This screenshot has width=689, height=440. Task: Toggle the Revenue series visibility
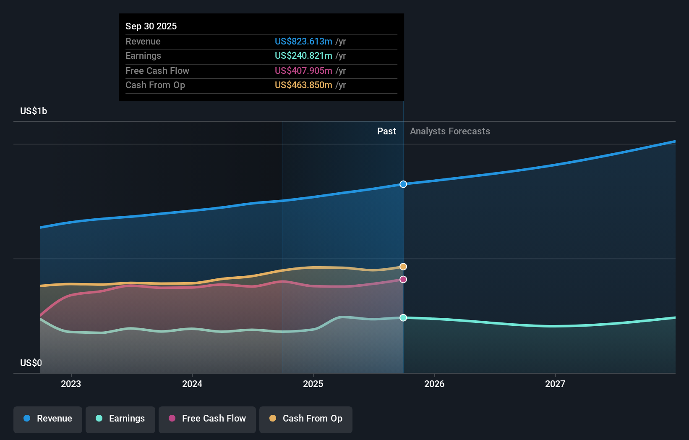(x=47, y=419)
